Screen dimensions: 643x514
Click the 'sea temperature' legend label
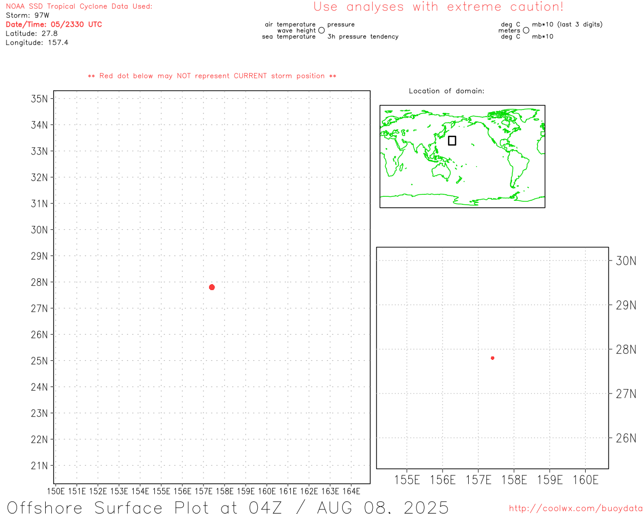[x=289, y=37]
